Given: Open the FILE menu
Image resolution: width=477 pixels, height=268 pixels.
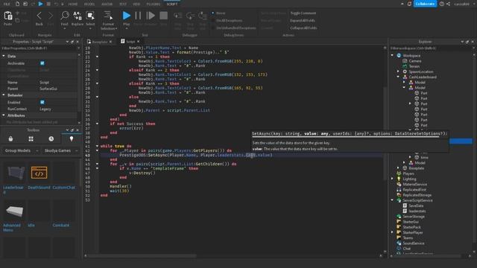Looking at the screenshot, I should pyautogui.click(x=7, y=4).
